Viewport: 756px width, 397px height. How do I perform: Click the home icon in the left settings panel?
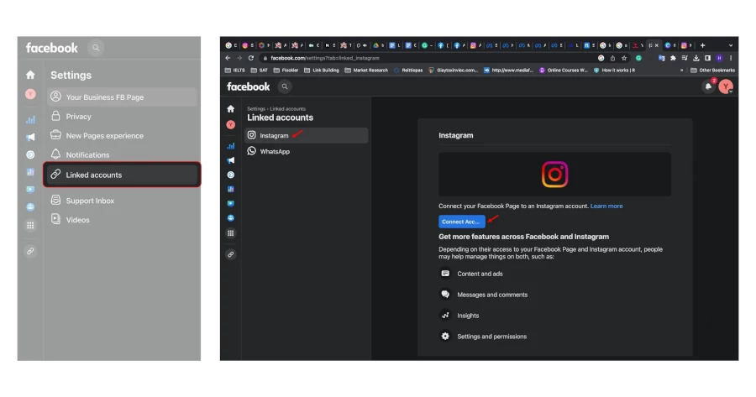(30, 75)
